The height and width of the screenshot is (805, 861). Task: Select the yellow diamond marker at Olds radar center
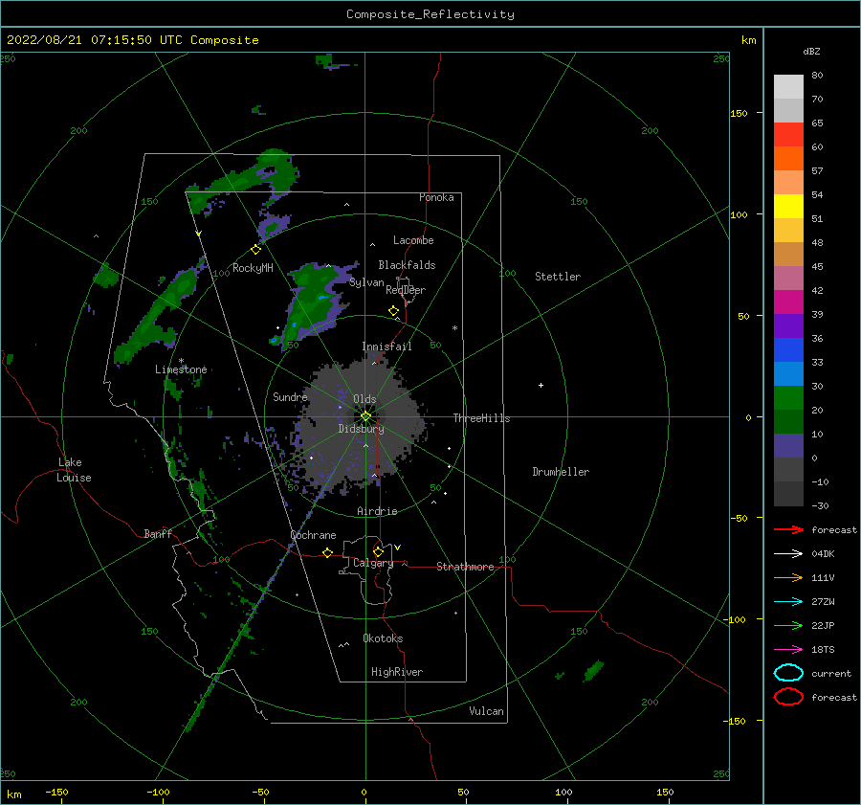click(x=365, y=416)
